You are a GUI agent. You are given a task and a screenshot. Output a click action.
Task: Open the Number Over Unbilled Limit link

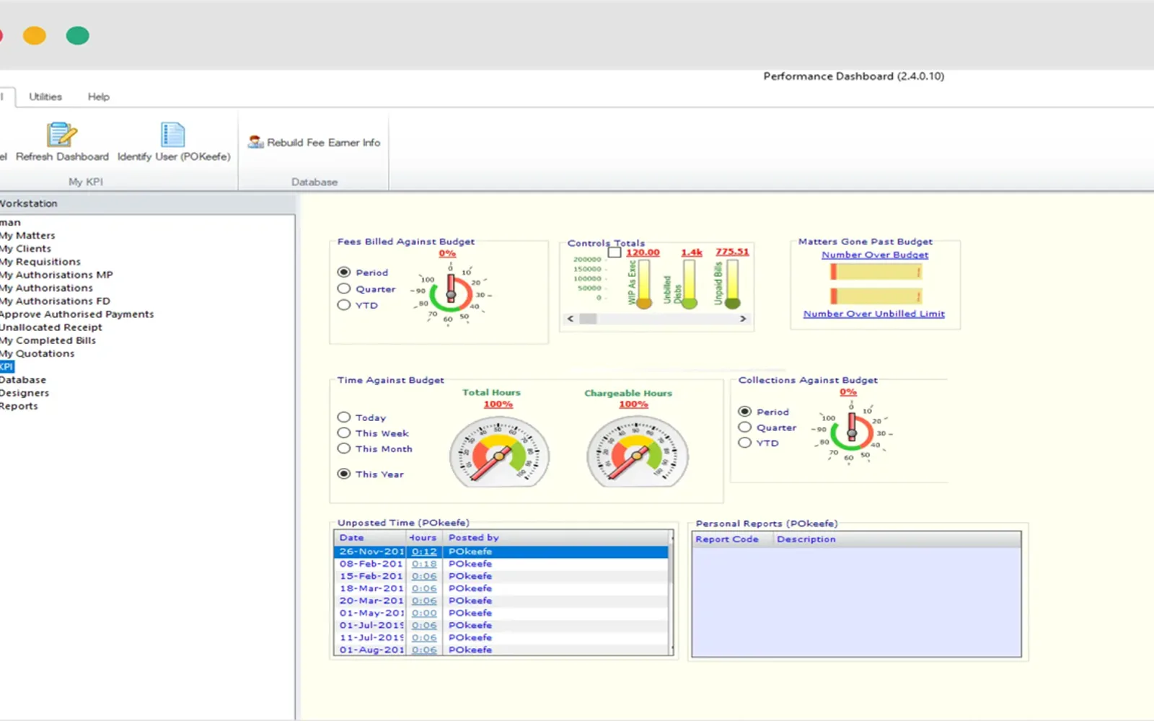pyautogui.click(x=874, y=314)
